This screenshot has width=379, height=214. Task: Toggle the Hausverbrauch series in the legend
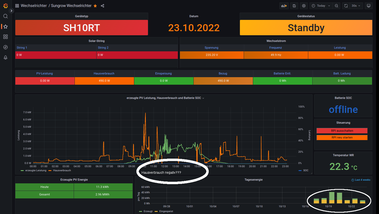click(x=62, y=170)
